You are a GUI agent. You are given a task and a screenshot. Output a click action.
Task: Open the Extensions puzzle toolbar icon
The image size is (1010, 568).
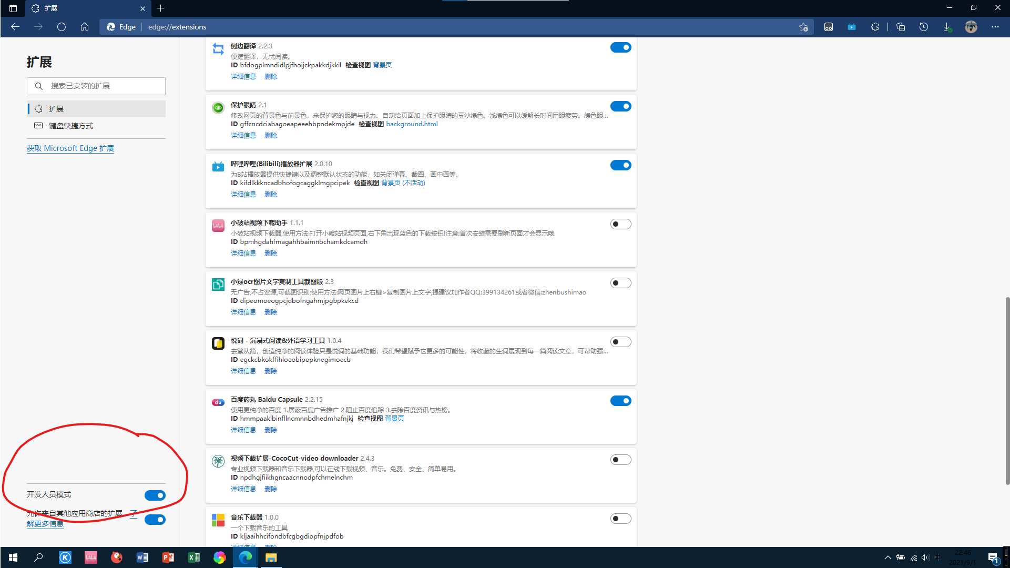pyautogui.click(x=875, y=27)
